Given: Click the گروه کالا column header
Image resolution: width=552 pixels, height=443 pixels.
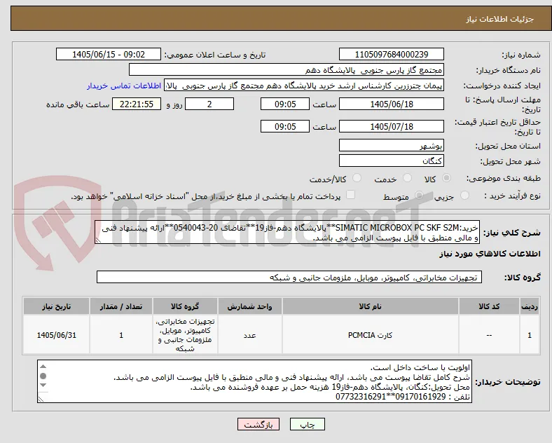Looking at the screenshot, I should [185, 306].
